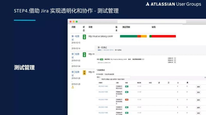Select the 列表视图 radio button

(x=97, y=74)
